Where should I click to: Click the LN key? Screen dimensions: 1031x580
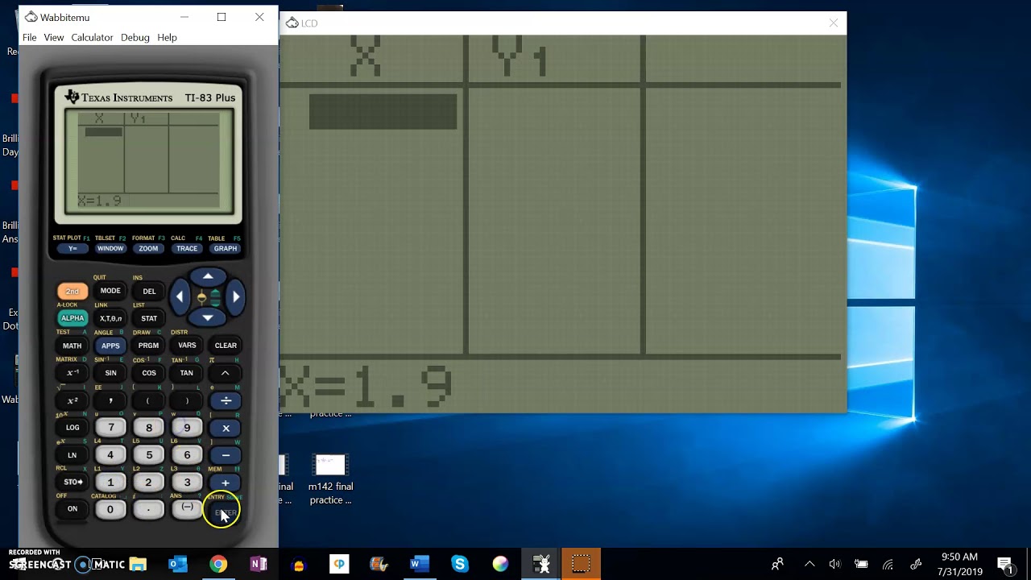(x=72, y=455)
